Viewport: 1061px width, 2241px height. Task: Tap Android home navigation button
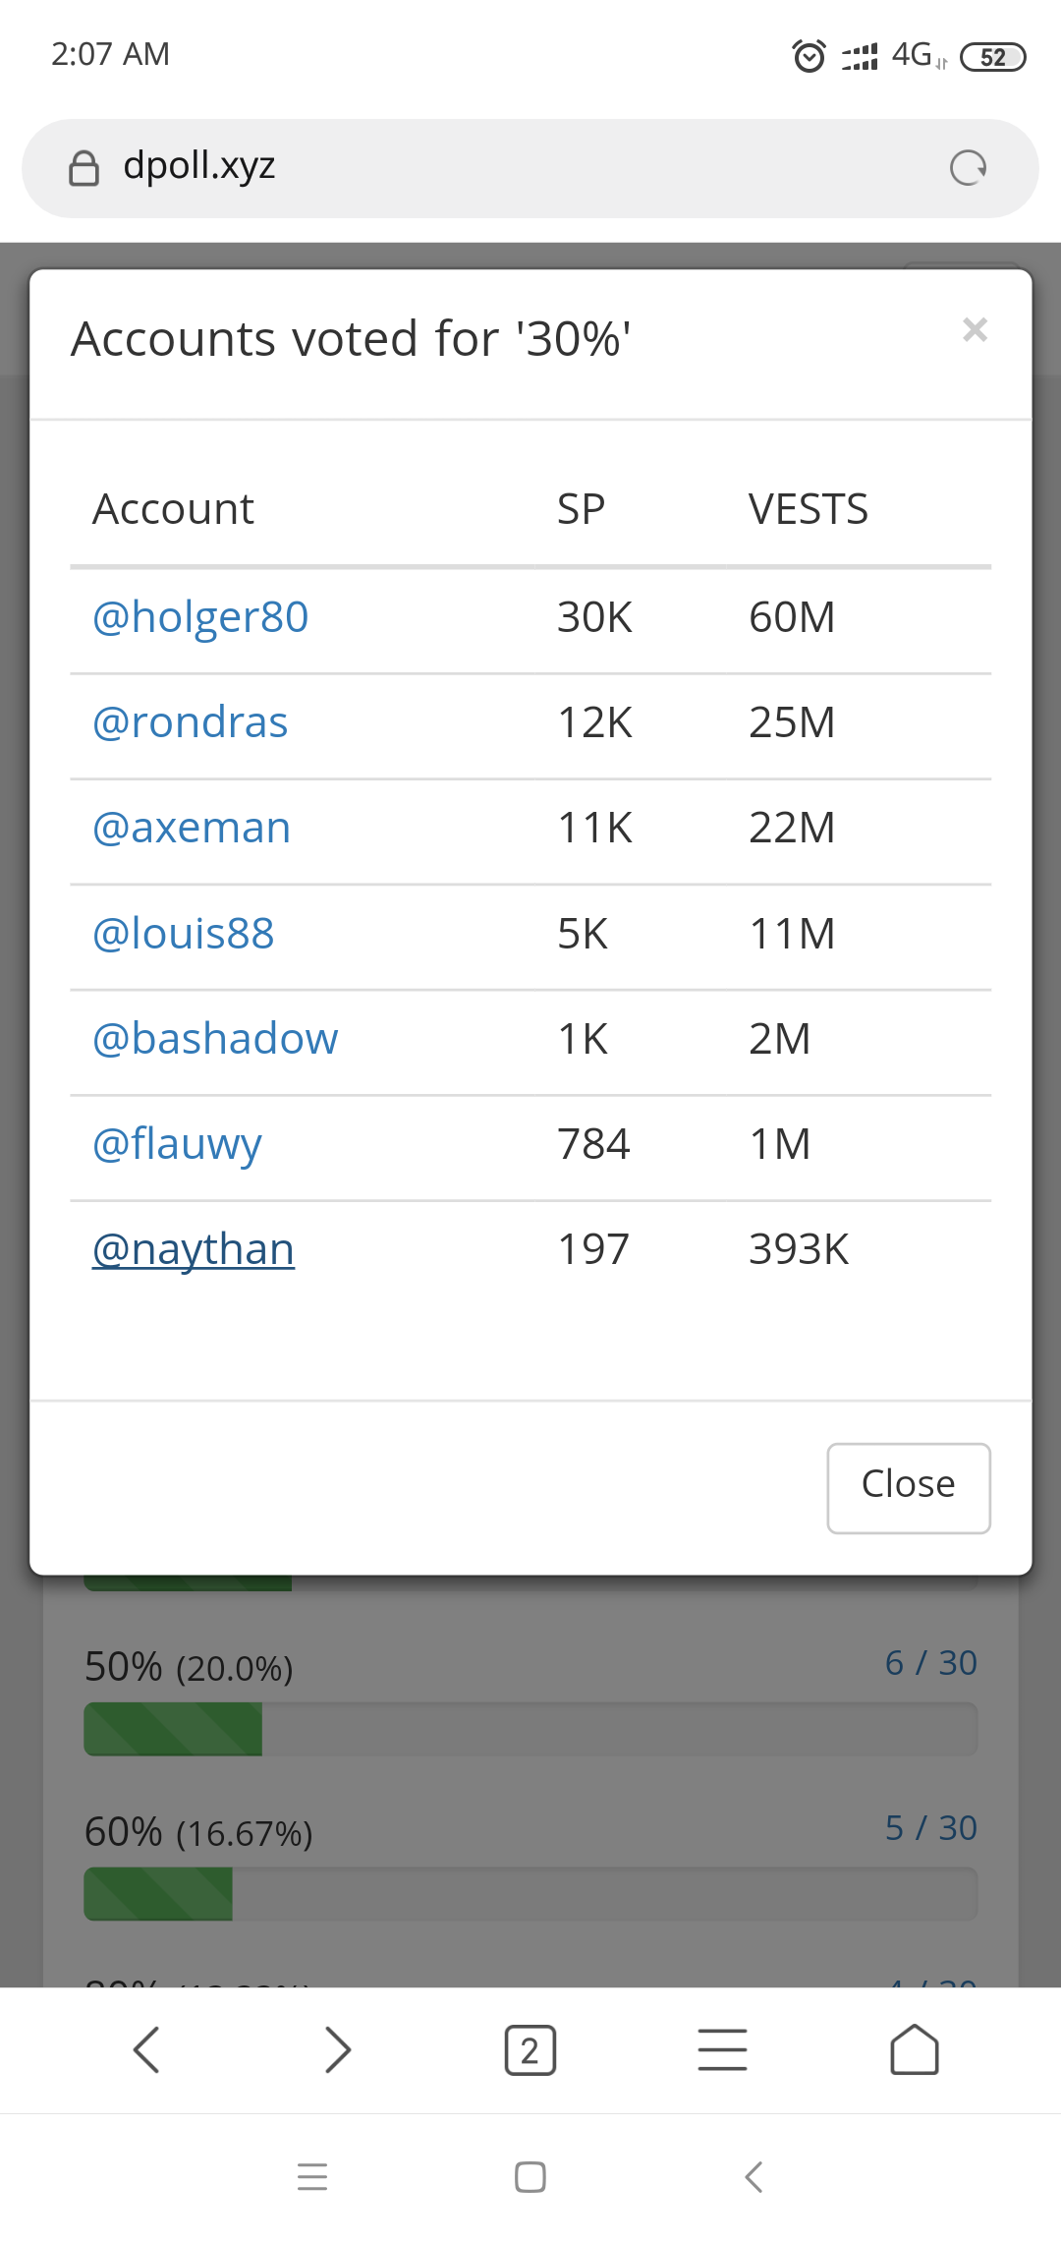530,2177
